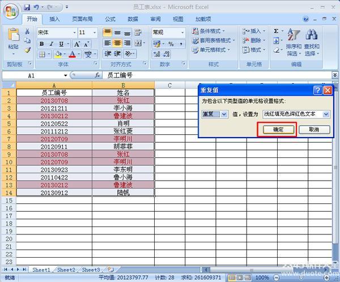
Task: Align text to middle of cell
Action: click(x=117, y=32)
